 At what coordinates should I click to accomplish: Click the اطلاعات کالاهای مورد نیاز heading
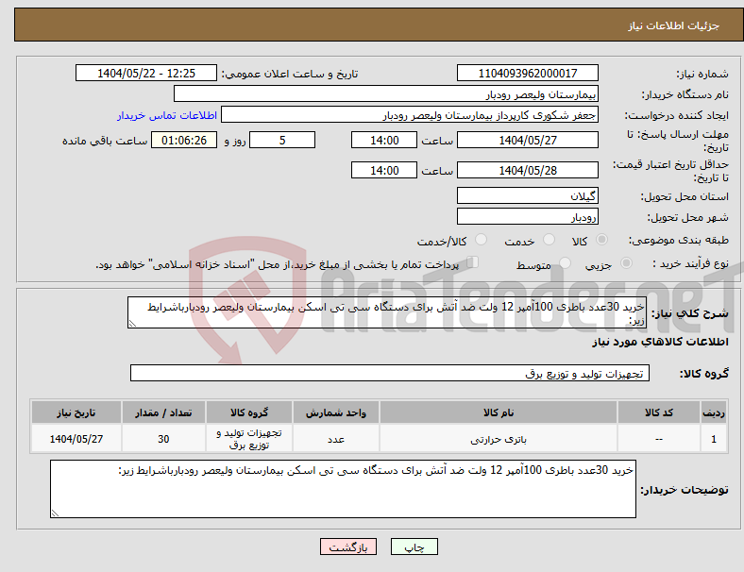point(661,342)
